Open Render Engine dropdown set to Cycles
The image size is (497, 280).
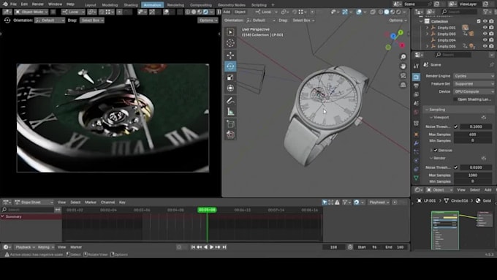(x=474, y=76)
